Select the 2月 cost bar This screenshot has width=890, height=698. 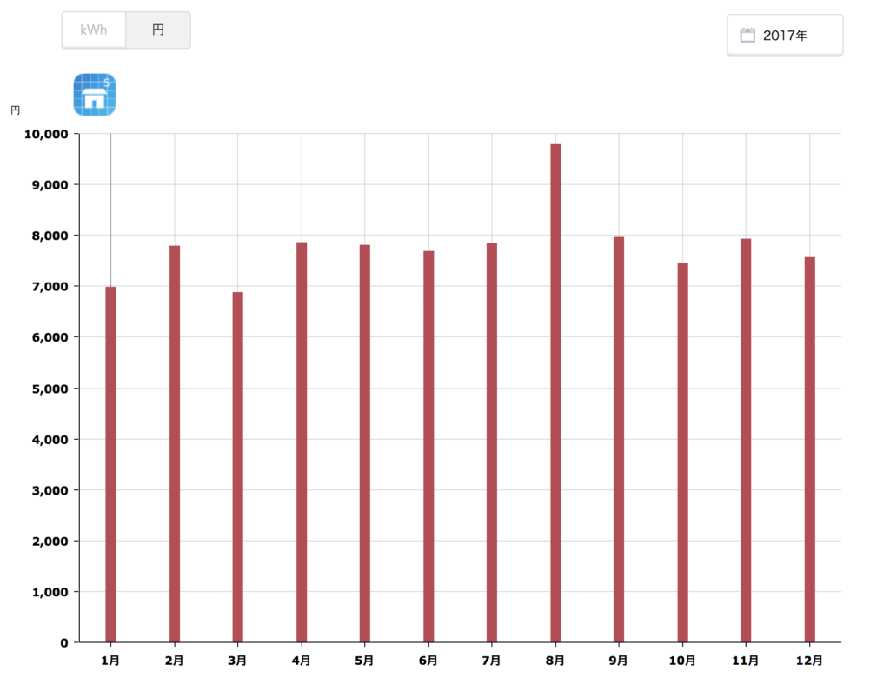pos(175,443)
